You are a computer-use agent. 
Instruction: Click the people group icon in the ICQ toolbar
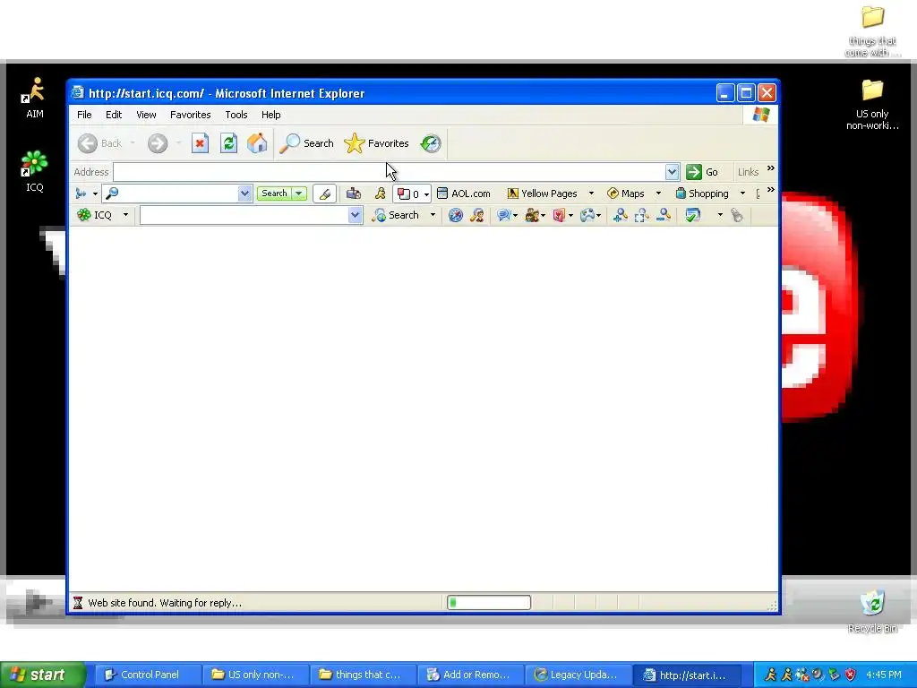[532, 215]
